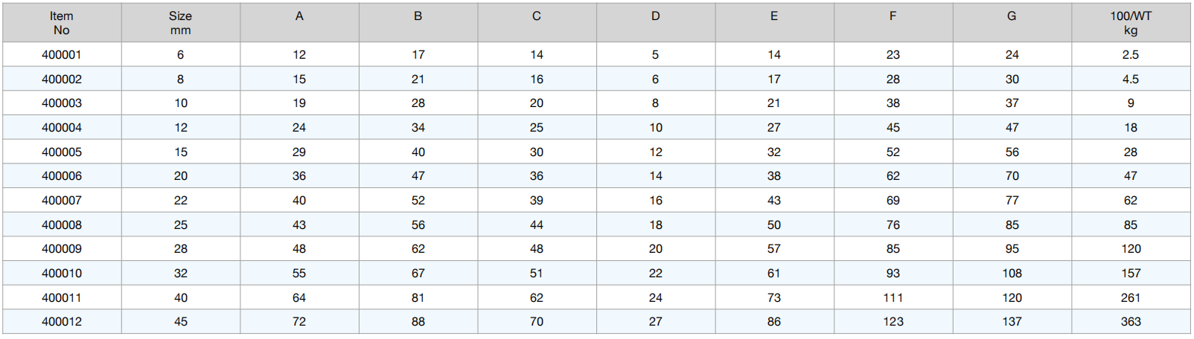Select the G value 108
The width and height of the screenshot is (1194, 339).
pyautogui.click(x=1012, y=274)
